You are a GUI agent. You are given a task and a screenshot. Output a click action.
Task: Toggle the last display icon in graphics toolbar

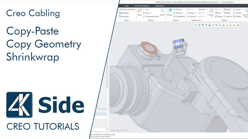point(237,25)
